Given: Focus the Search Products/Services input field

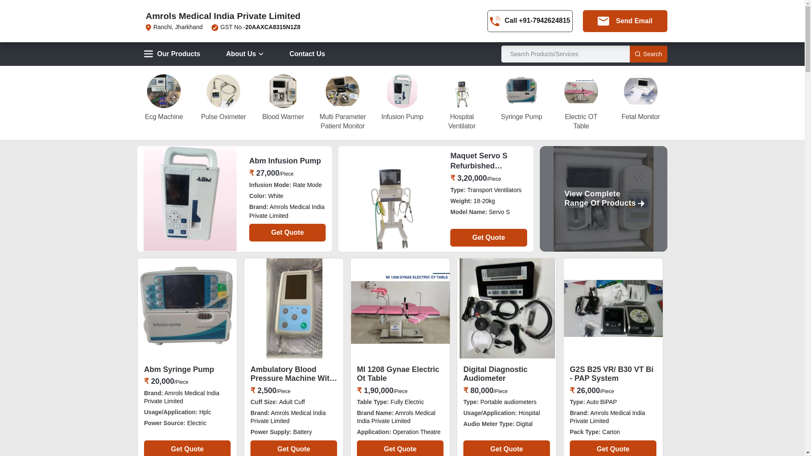Looking at the screenshot, I should point(565,54).
